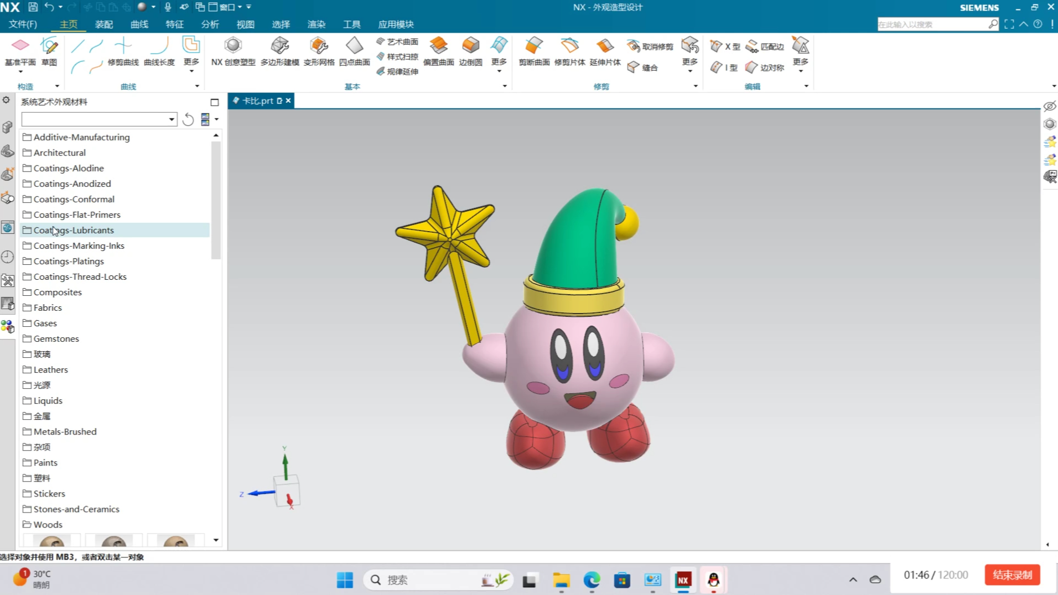Select the 匹配边 match edge tool

tap(765, 46)
